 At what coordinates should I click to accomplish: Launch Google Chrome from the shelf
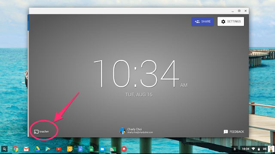click(x=15, y=149)
